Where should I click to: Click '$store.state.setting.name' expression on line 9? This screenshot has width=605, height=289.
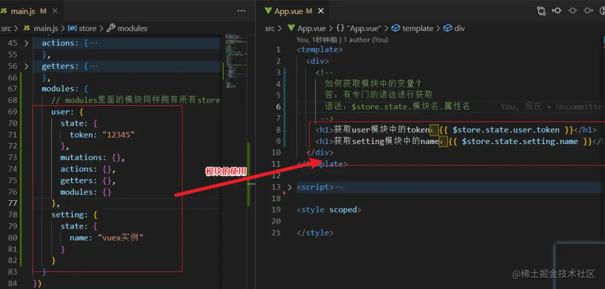[x=520, y=141]
